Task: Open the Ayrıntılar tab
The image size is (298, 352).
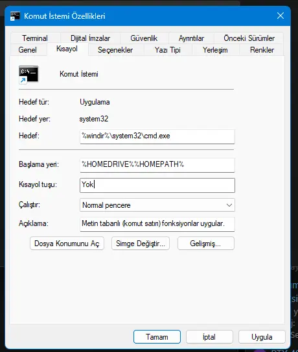Action: [191, 38]
